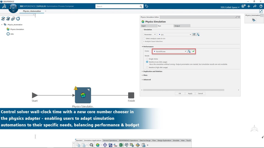Open the Simulate toolbar tab
The height and width of the screenshot is (148, 264).
point(176,140)
